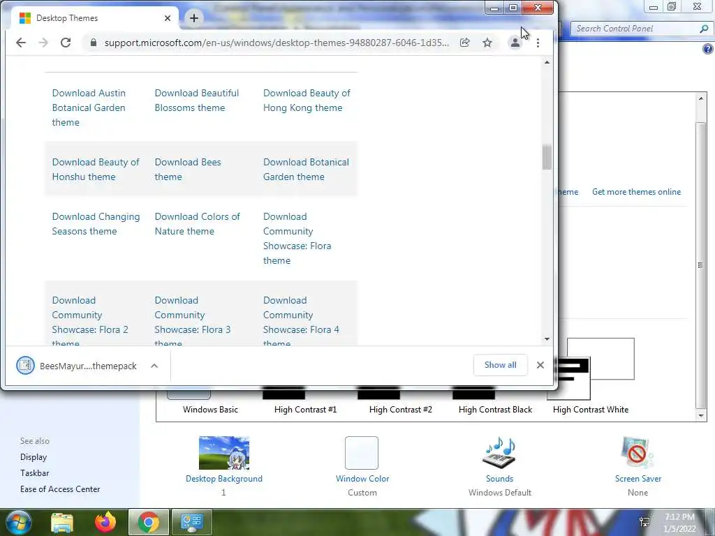715x536 pixels.
Task: Expand BeesMayur download options chevron
Action: tap(154, 366)
